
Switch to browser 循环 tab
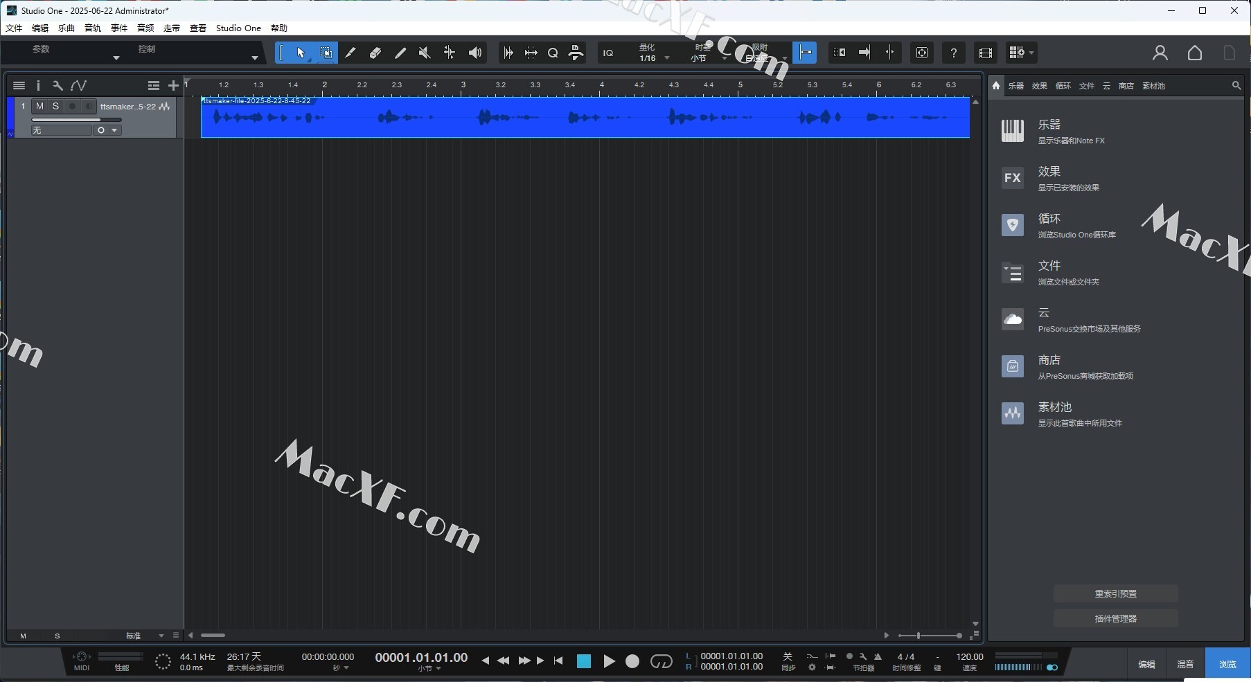coord(1063,86)
